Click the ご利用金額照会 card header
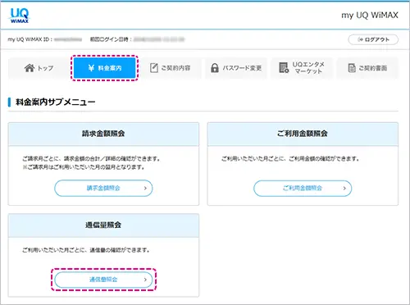This screenshot has width=410, height=305. coord(303,134)
